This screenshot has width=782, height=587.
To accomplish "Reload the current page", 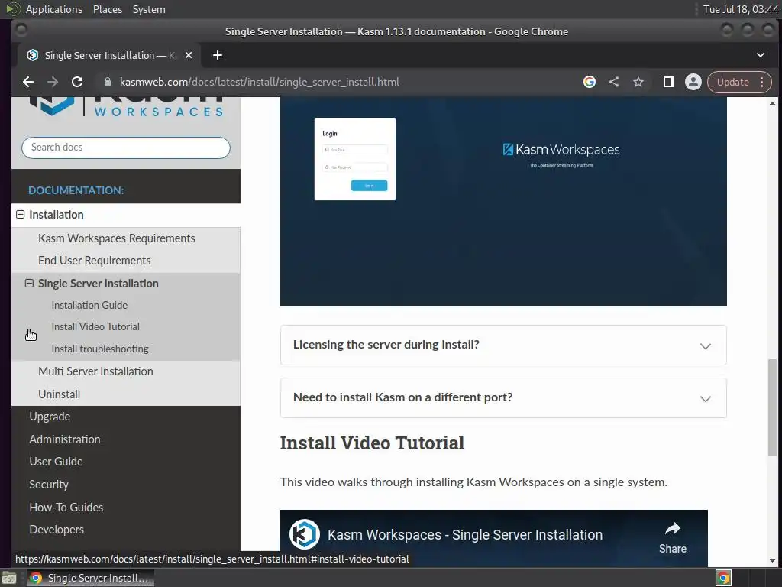I will coord(77,82).
